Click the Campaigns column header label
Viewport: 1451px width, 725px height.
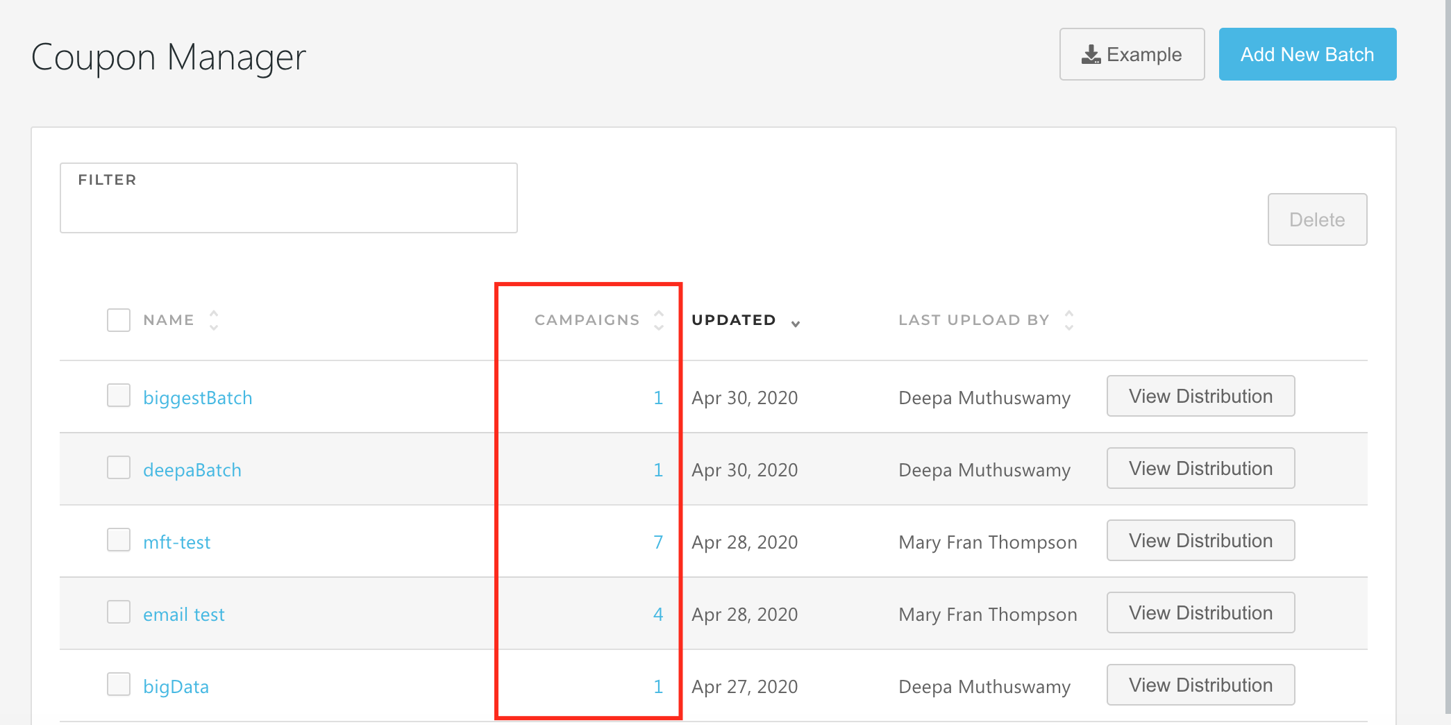pos(587,320)
